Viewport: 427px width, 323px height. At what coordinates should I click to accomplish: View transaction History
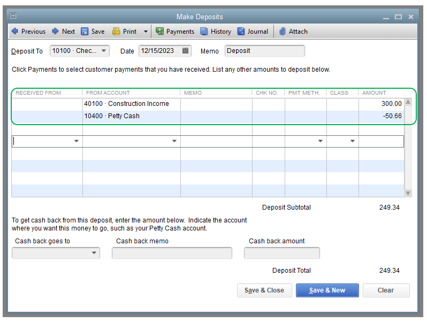[216, 32]
